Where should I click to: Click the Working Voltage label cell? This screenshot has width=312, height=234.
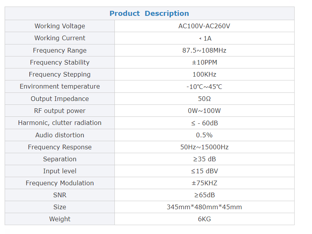coord(60,26)
